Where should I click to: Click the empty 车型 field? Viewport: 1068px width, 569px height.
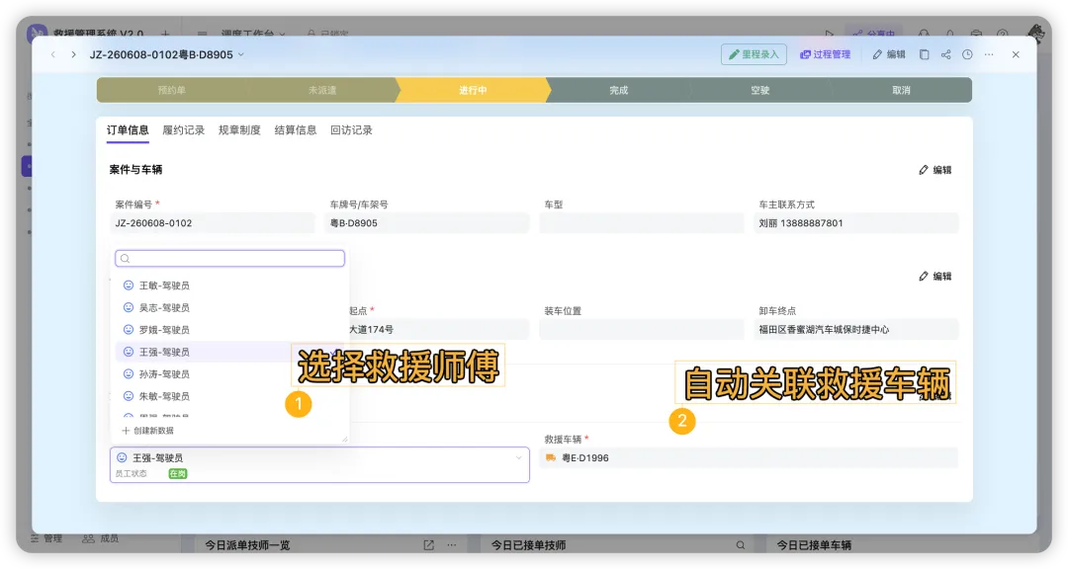click(x=642, y=223)
